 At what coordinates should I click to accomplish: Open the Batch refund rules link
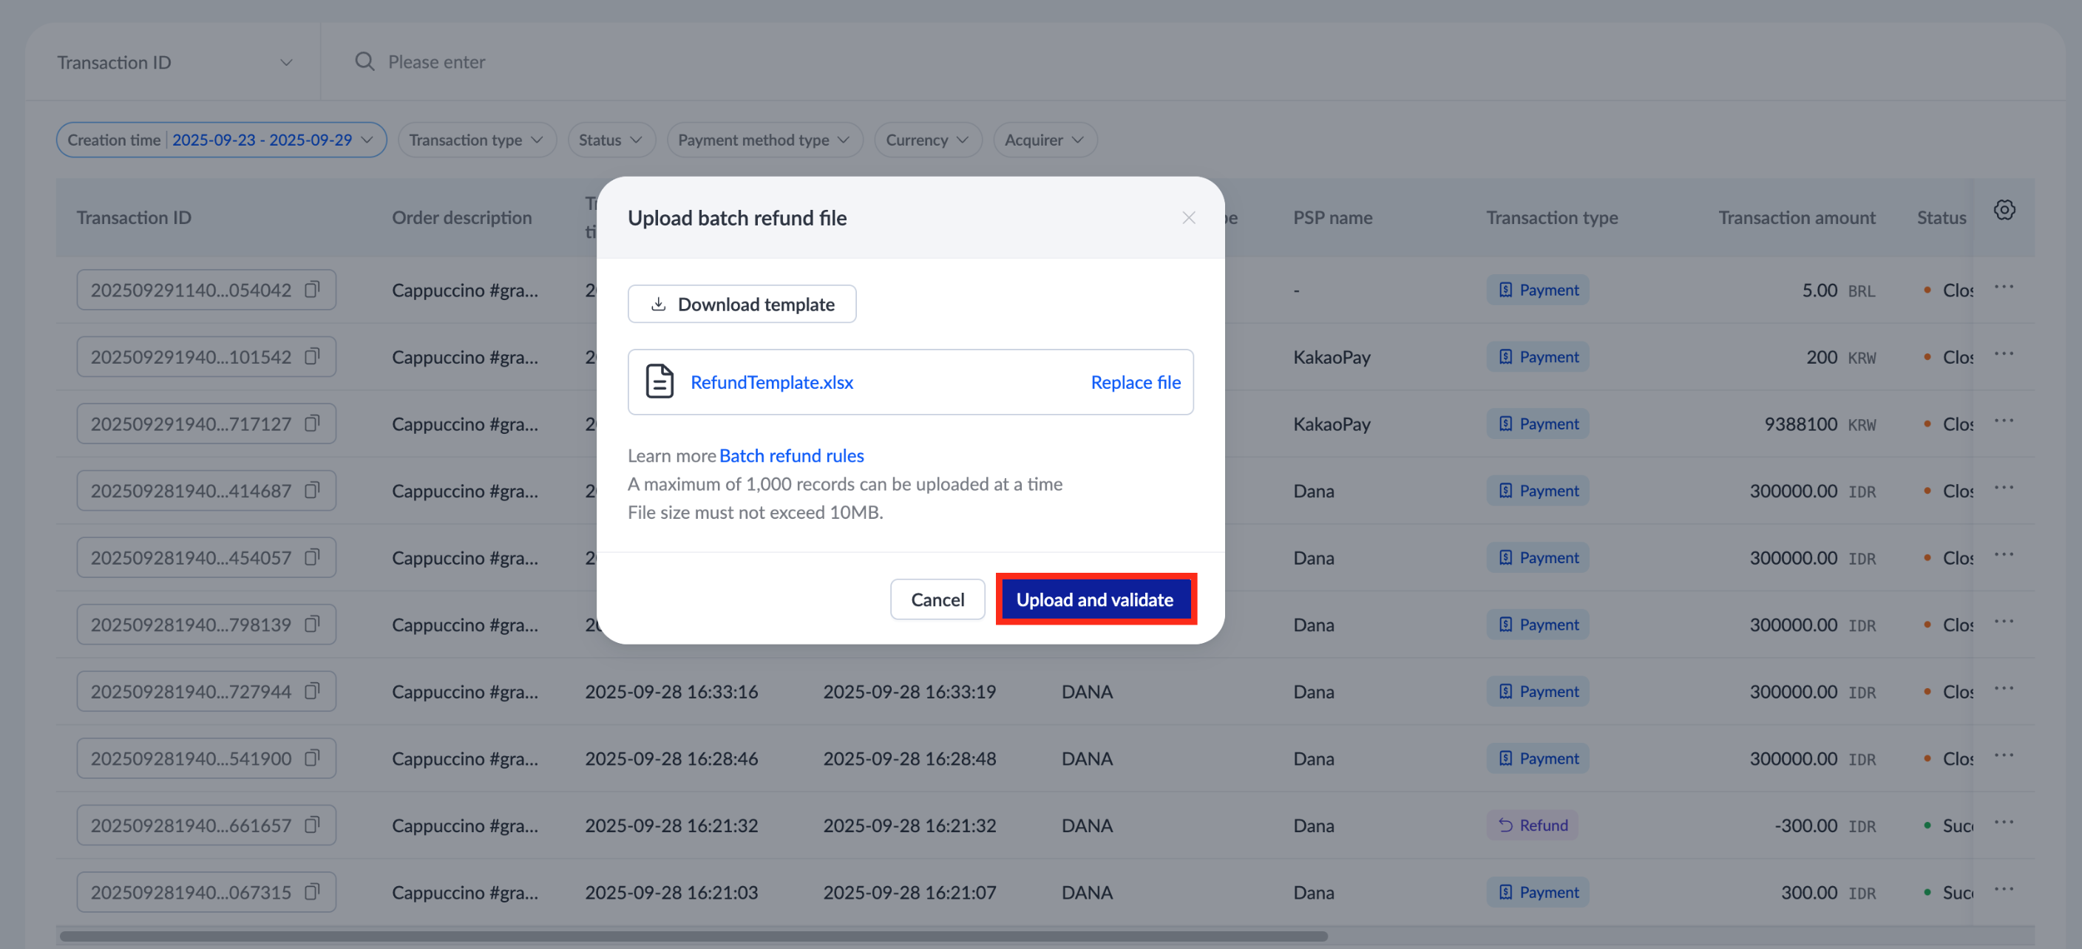pyautogui.click(x=790, y=455)
